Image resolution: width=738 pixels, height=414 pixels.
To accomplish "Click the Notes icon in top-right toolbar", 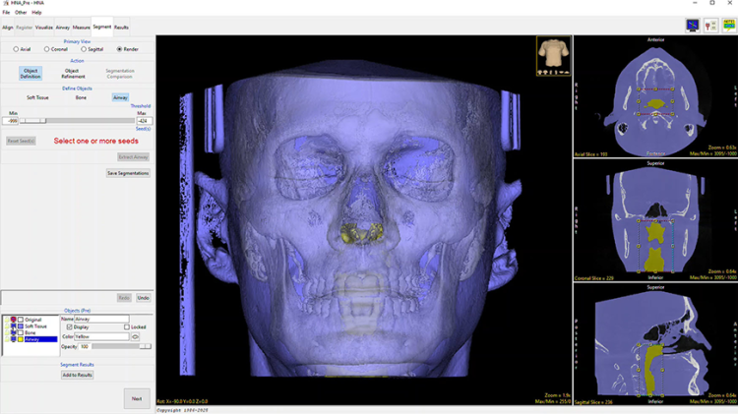I will 729,26.
